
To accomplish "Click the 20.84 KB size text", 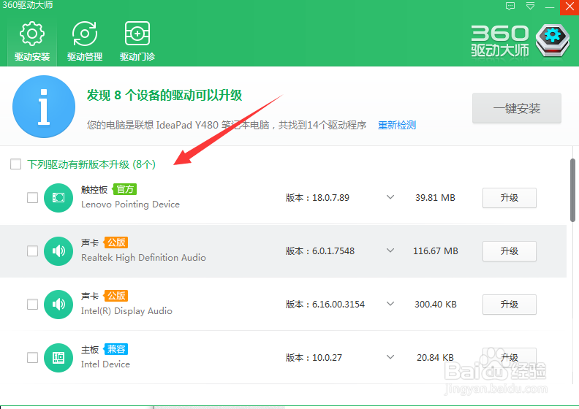I will click(435, 358).
